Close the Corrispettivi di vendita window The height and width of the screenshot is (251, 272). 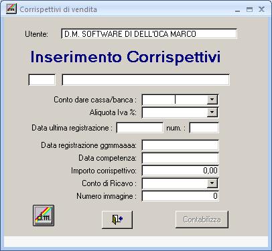(261, 9)
